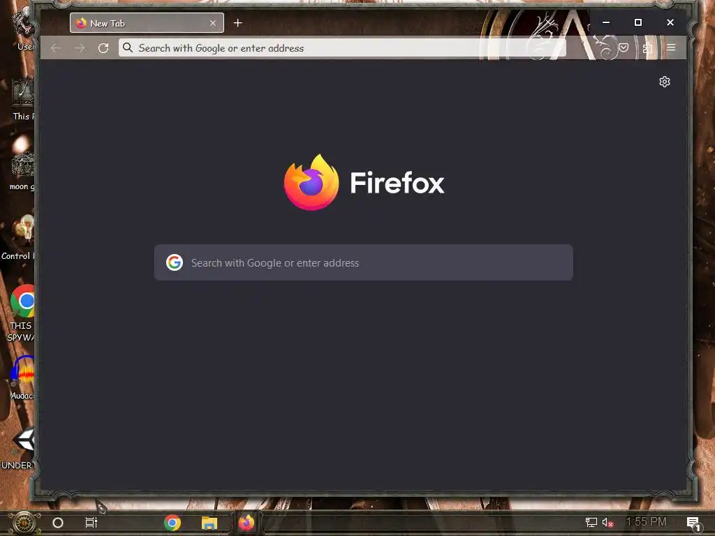
Task: Open Task View in taskbar
Action: coord(91,523)
